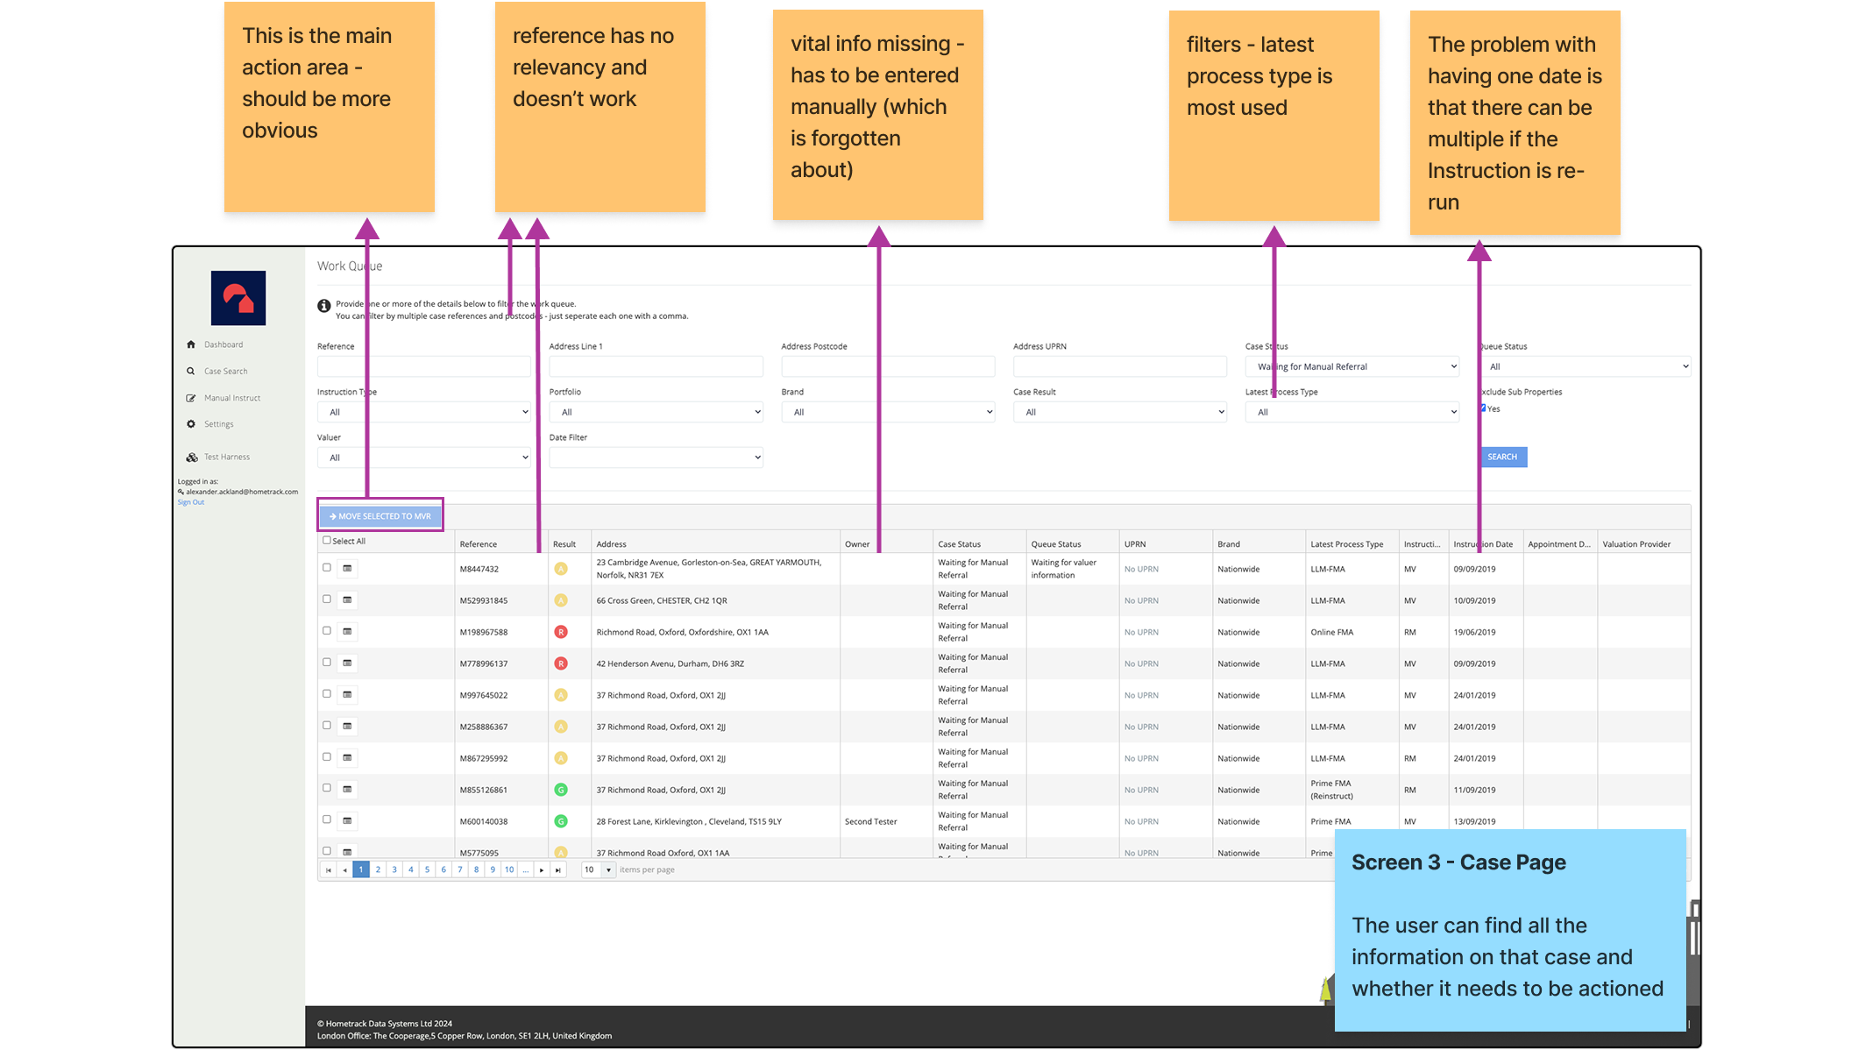Open the details icon for case M258886367

(x=347, y=727)
